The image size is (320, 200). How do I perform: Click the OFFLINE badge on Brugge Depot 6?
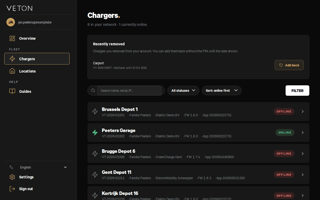coord(284,154)
